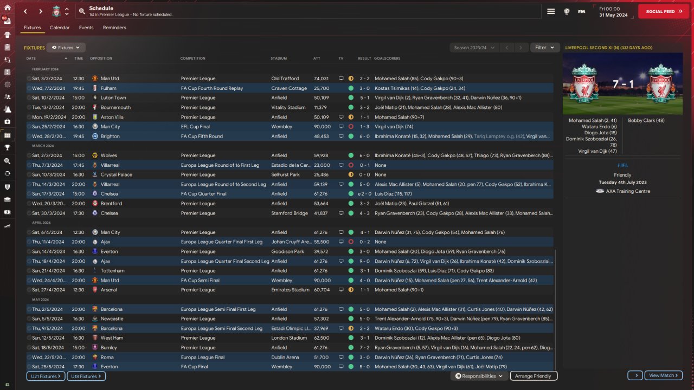Toggle the check circle on the Wed, 7/2/2024 row
Screen dimensions: 694x390
tap(29, 88)
